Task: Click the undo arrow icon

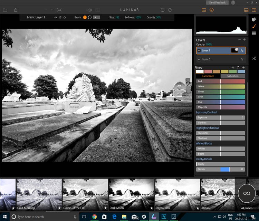Action: coord(162,10)
